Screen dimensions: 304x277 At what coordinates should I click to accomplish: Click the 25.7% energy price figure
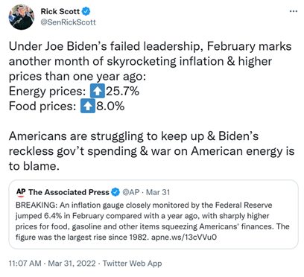(x=123, y=91)
